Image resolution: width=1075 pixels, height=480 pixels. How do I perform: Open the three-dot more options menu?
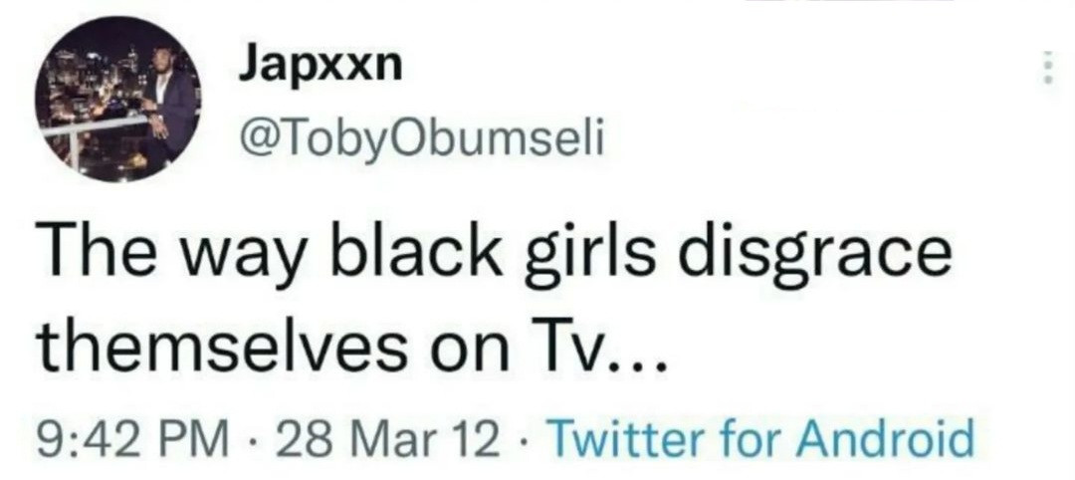(1047, 69)
